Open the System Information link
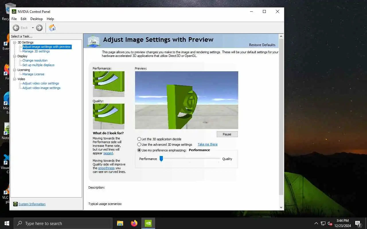 [x=32, y=204]
